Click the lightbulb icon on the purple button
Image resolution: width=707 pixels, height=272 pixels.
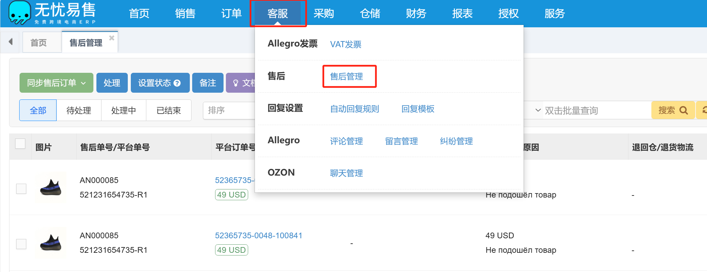click(236, 83)
